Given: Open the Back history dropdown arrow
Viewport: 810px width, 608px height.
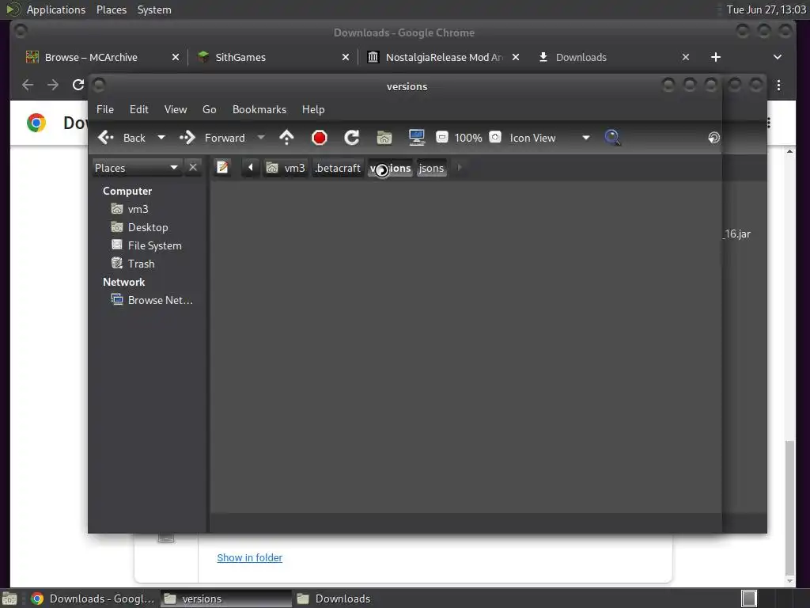Looking at the screenshot, I should click(161, 138).
